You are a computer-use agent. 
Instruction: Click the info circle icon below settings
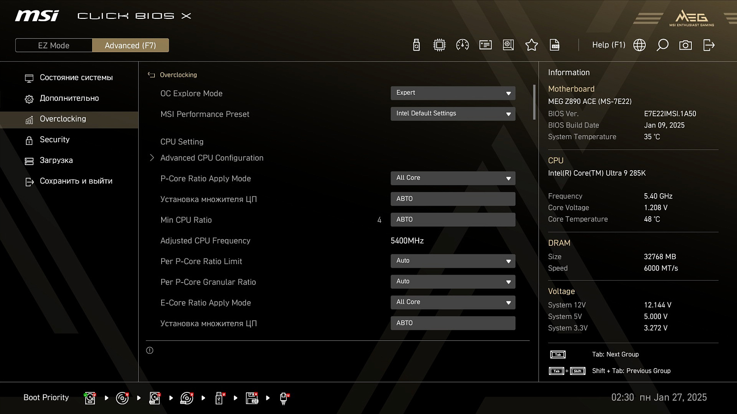tap(150, 351)
